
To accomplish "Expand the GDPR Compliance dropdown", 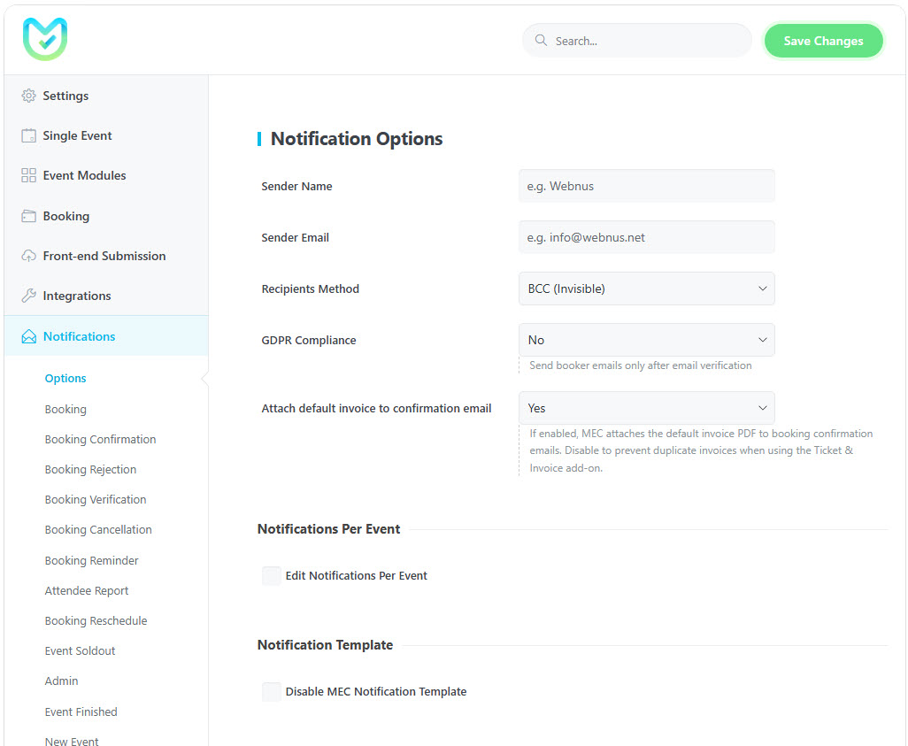I will pyautogui.click(x=646, y=340).
